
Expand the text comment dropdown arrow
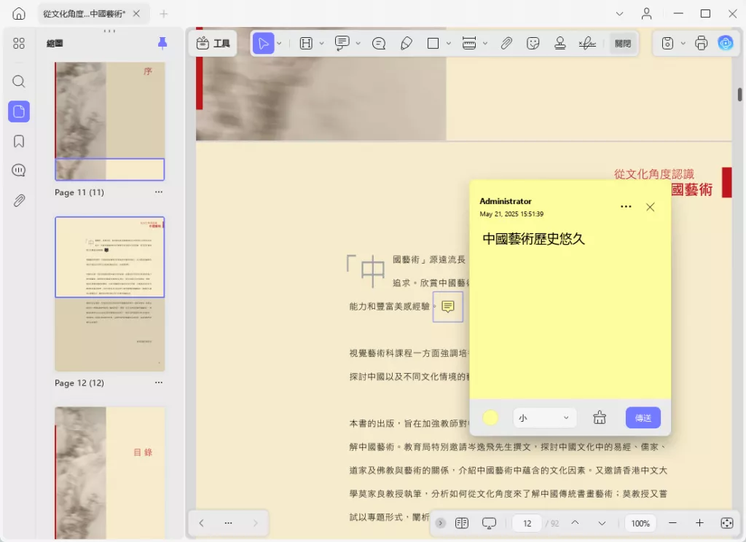[358, 44]
